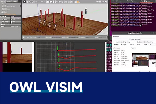The image size is (156, 104).
Task: Select Scene in world tree
Action: coord(4,5)
